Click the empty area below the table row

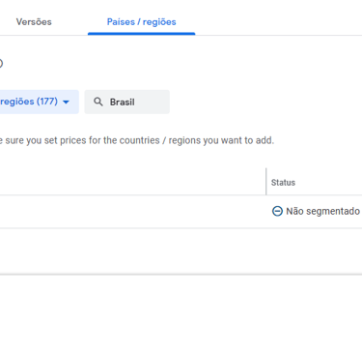coord(181,251)
